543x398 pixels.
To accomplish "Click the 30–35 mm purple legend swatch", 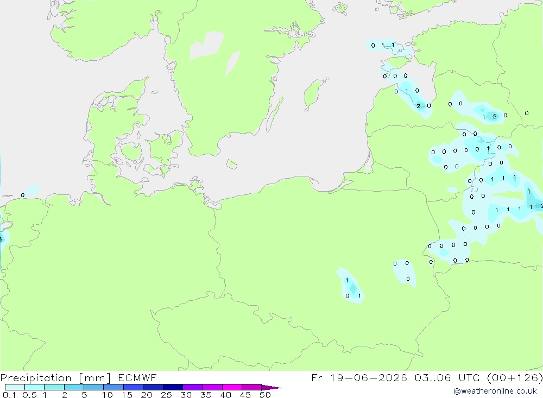I will coord(193,387).
